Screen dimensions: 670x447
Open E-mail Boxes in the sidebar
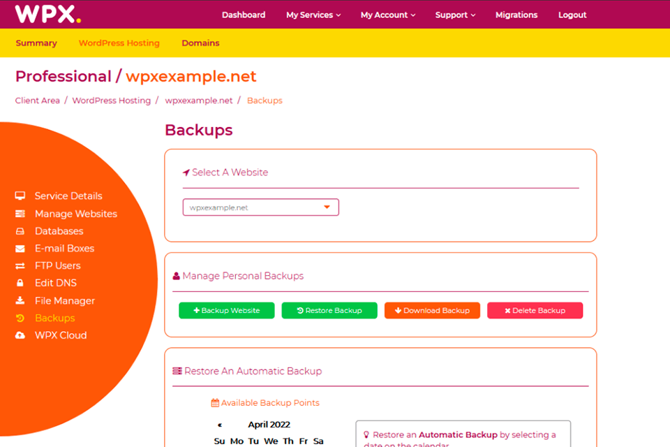tap(64, 249)
